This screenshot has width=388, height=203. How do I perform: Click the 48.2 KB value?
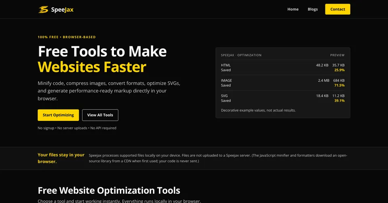coord(322,65)
